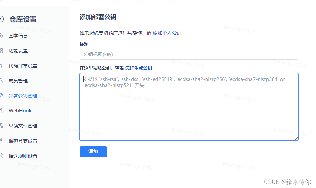Click the 保护分支设置 lock icon
The image size is (316, 188).
[x=1, y=140]
